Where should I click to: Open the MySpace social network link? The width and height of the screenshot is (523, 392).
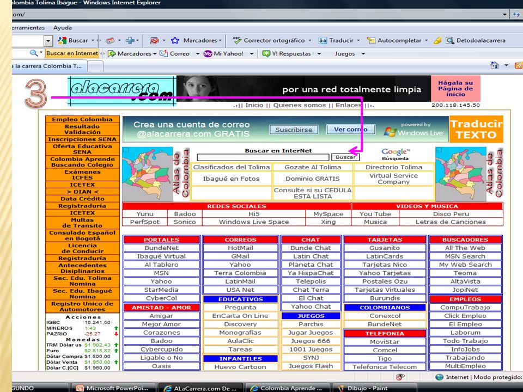point(328,214)
